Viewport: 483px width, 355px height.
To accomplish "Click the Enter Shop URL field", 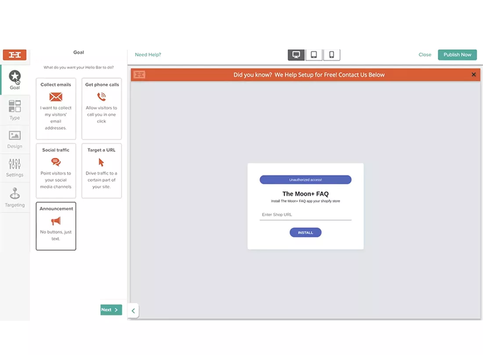I will 306,215.
